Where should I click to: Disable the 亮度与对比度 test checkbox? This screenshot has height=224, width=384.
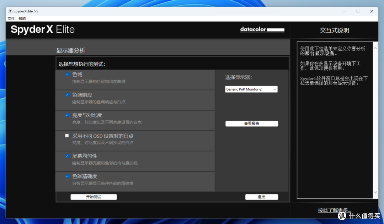tap(67, 115)
